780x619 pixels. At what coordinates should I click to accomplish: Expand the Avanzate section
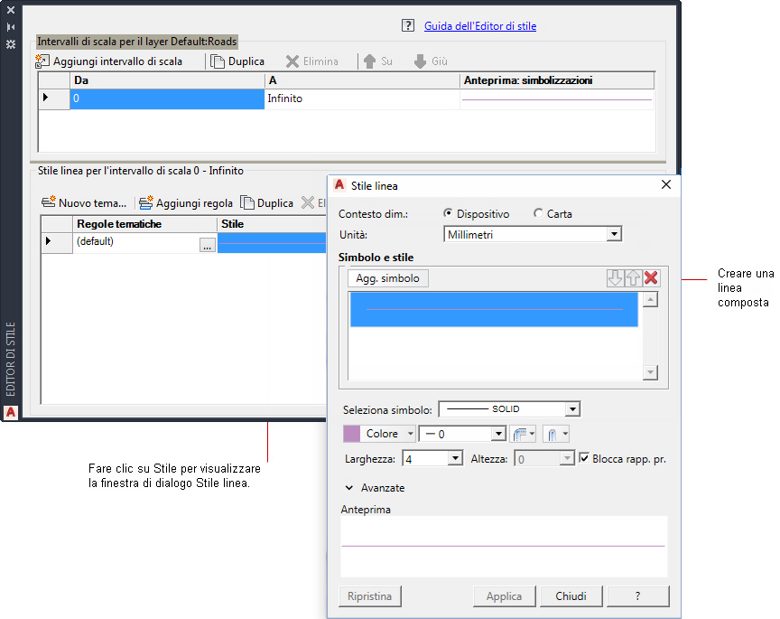click(349, 488)
